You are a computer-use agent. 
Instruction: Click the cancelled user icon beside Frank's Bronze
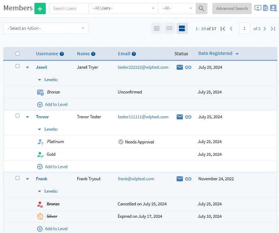[40, 204]
